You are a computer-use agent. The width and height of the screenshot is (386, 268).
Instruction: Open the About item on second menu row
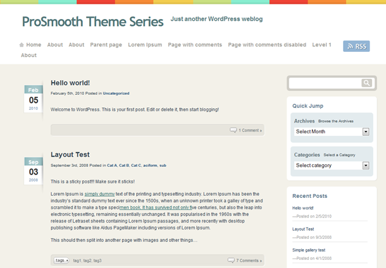tap(29, 56)
